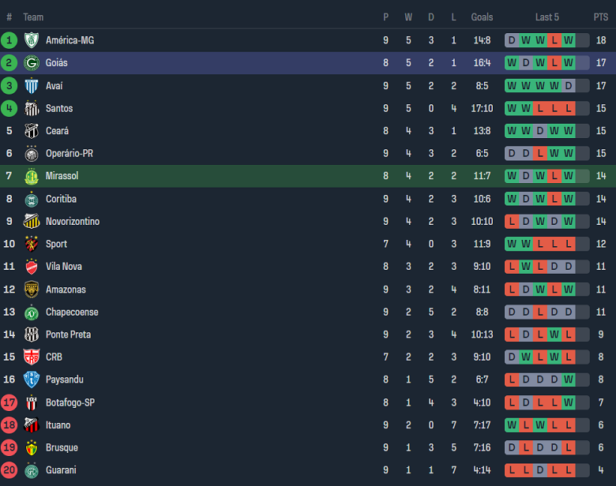This screenshot has height=486, width=616.
Task: Click the green position 1 rank badge
Action: [9, 40]
